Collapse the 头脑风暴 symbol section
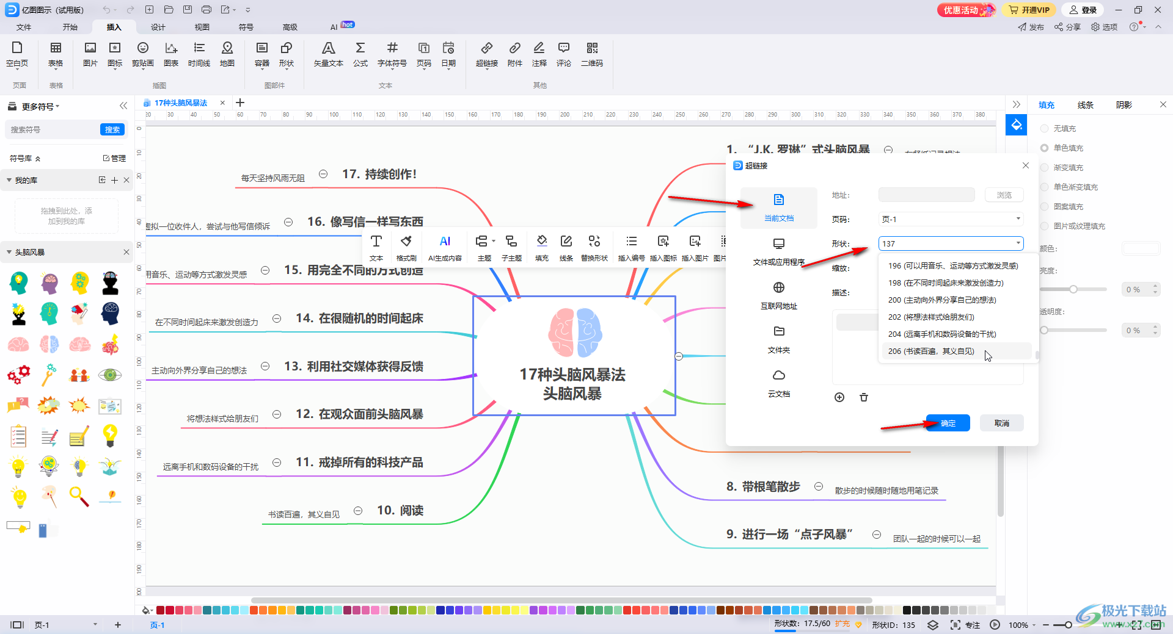The height and width of the screenshot is (634, 1173). coord(9,252)
